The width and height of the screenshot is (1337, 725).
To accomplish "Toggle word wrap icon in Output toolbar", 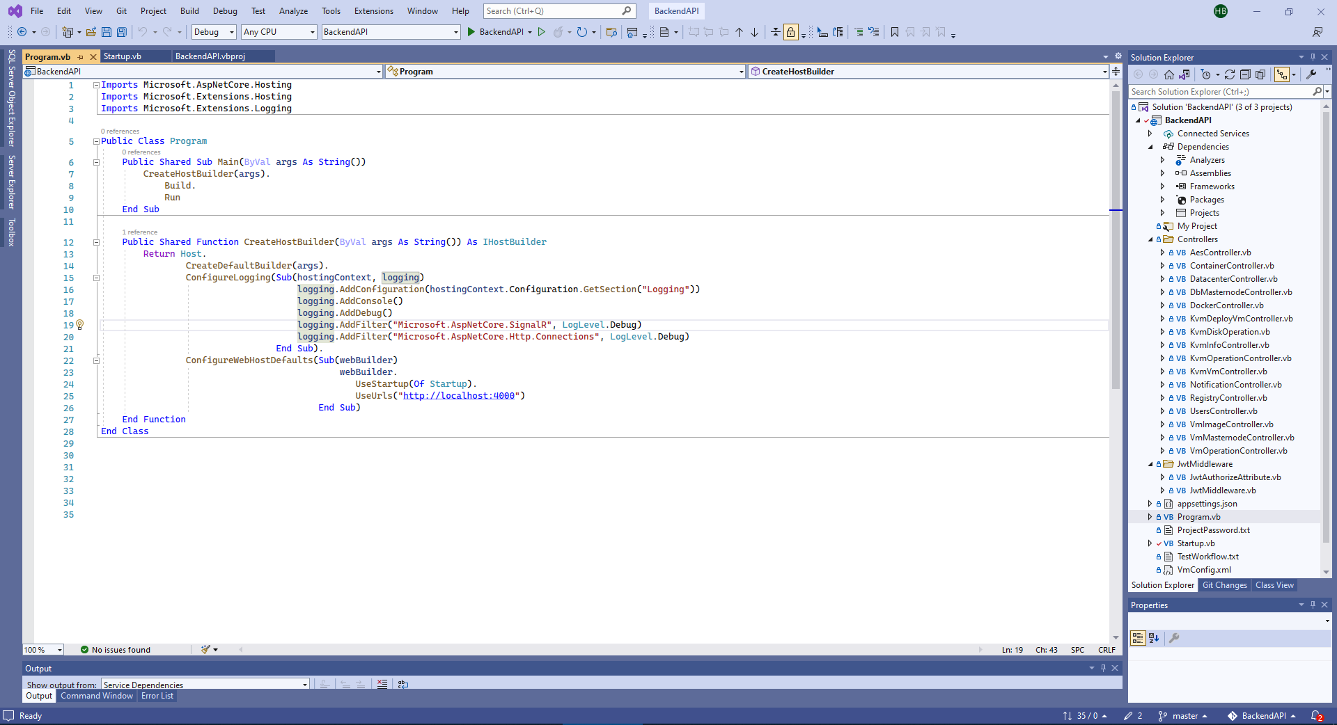I will pyautogui.click(x=403, y=684).
